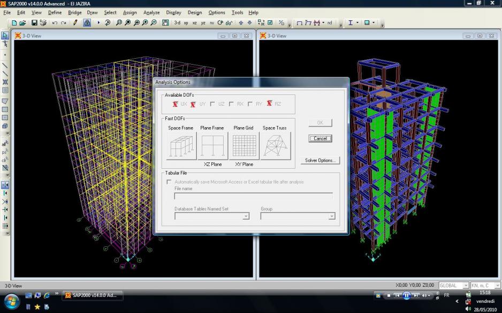Image resolution: width=502 pixels, height=313 pixels.
Task: Pause media playback in taskbar player
Action: 406,295
